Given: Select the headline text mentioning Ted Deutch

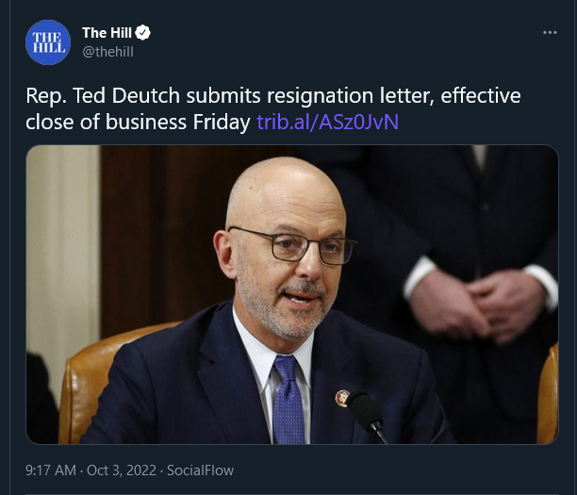Looking at the screenshot, I should (x=273, y=108).
